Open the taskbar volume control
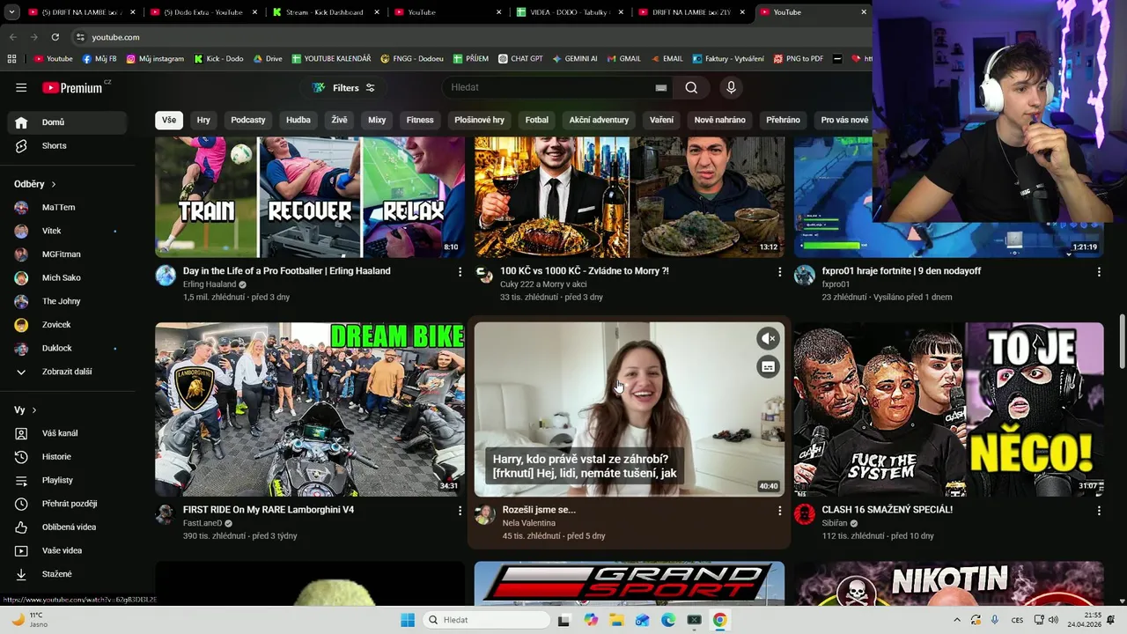Screen dimensions: 1127x634 point(1054,620)
